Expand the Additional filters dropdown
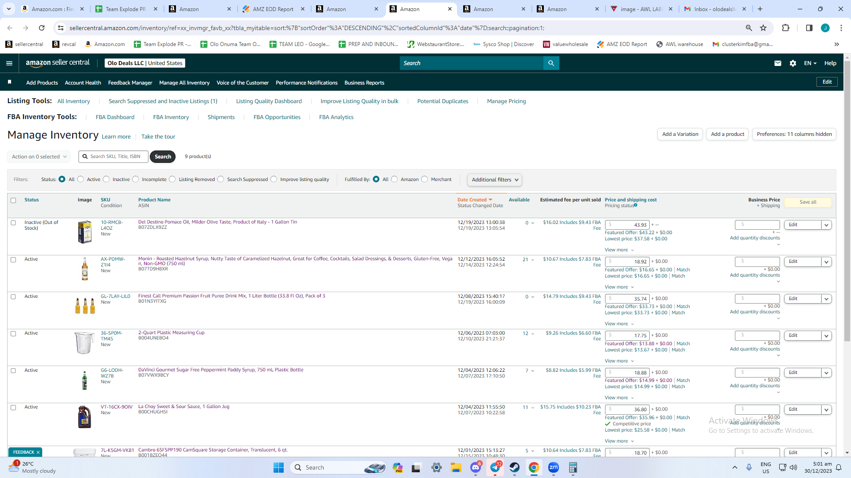 click(495, 180)
